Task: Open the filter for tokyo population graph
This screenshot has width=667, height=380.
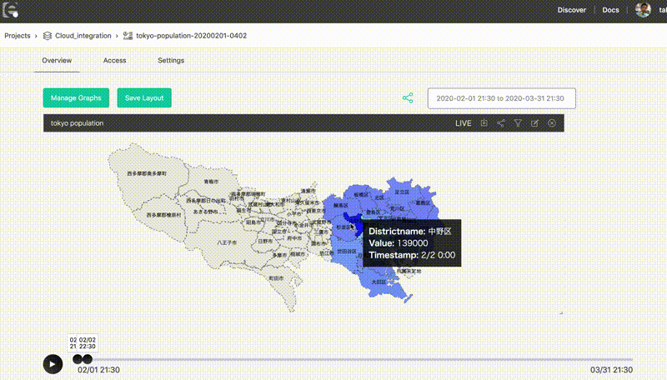Action: click(x=518, y=123)
